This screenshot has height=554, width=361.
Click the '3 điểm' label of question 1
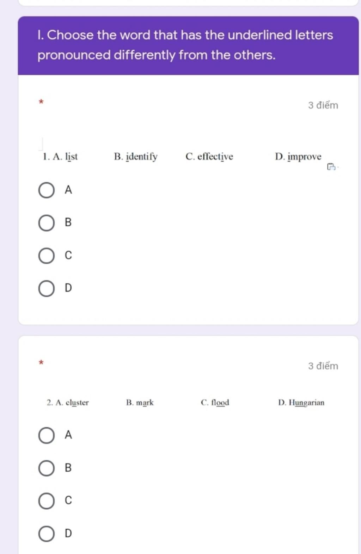tap(323, 105)
